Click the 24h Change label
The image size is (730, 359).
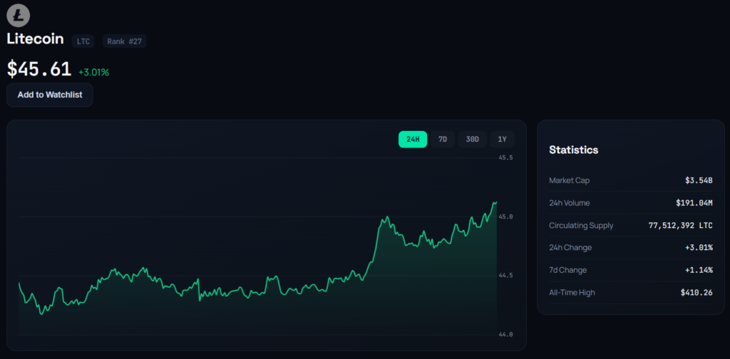tap(570, 247)
